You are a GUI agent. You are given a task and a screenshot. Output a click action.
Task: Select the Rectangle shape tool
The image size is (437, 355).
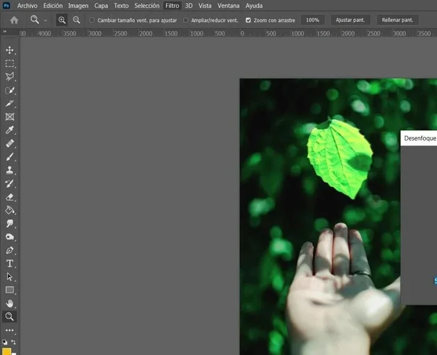point(10,290)
